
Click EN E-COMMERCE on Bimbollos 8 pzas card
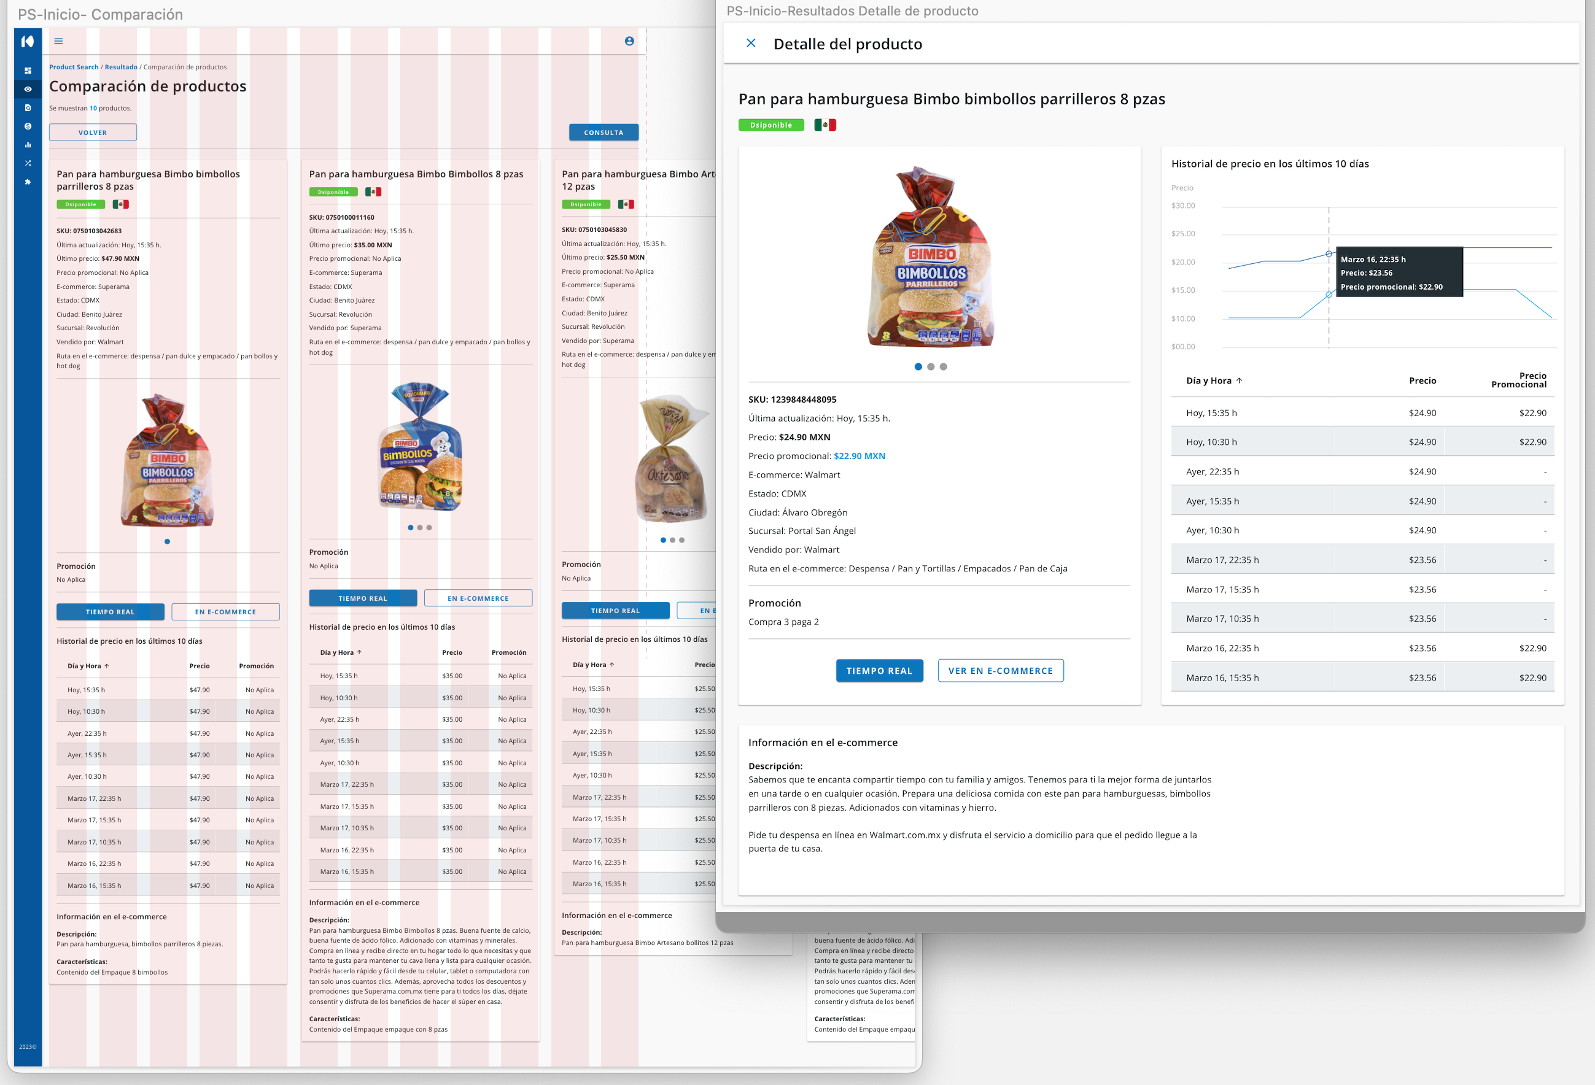coord(478,598)
